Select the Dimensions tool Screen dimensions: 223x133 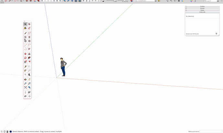tap(29, 67)
